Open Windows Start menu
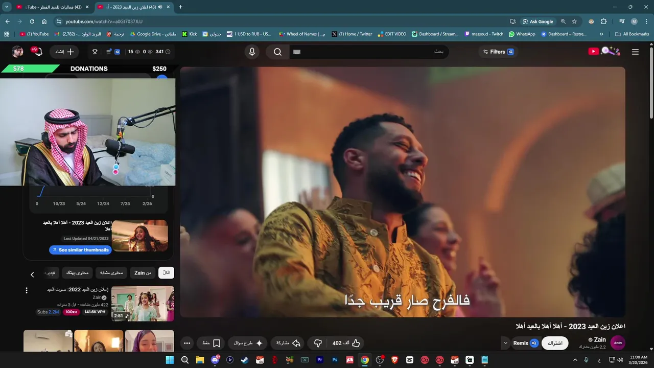The image size is (654, 368). (x=170, y=360)
